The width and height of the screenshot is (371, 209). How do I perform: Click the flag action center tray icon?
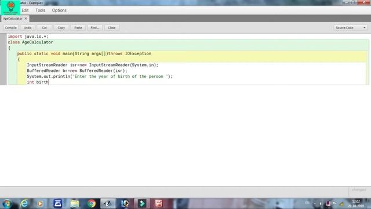(334, 203)
